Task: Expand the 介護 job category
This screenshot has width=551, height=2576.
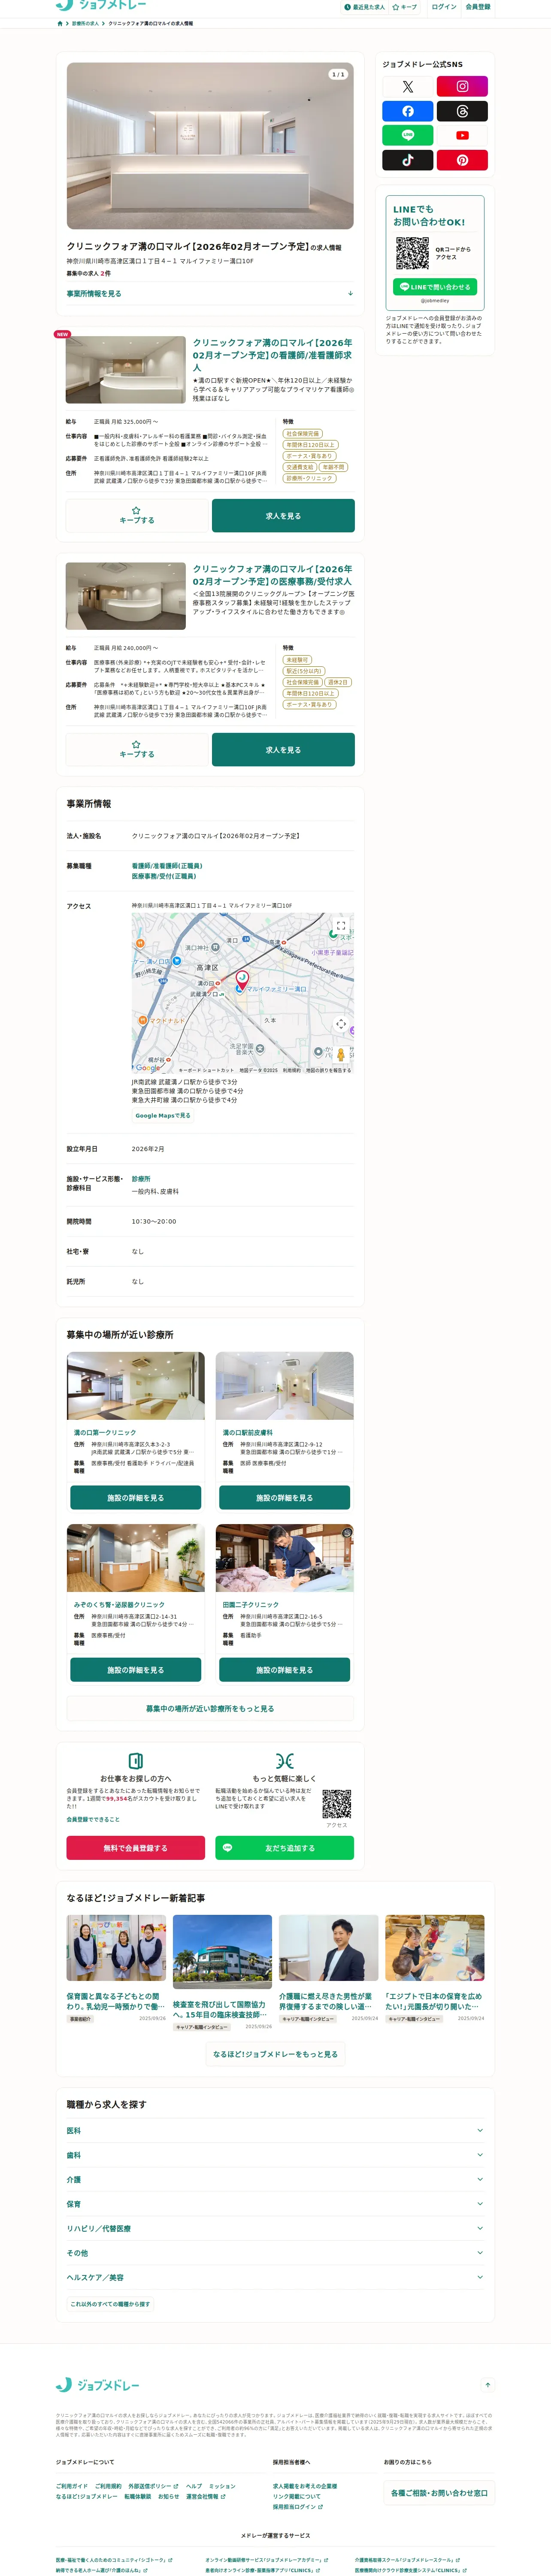Action: click(x=275, y=2180)
